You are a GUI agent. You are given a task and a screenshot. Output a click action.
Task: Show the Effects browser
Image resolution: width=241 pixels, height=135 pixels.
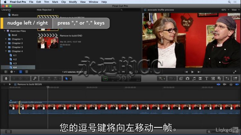181,78
